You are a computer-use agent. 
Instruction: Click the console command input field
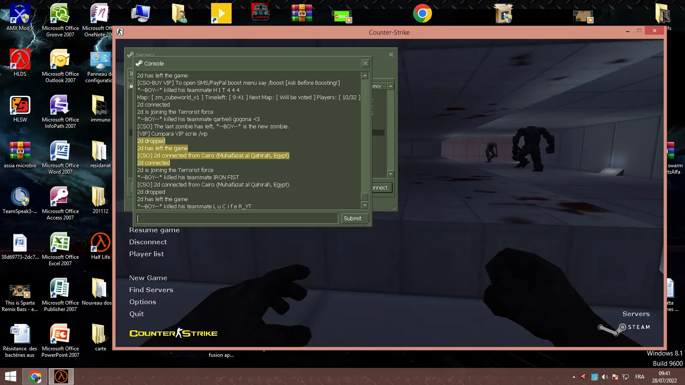(x=237, y=219)
